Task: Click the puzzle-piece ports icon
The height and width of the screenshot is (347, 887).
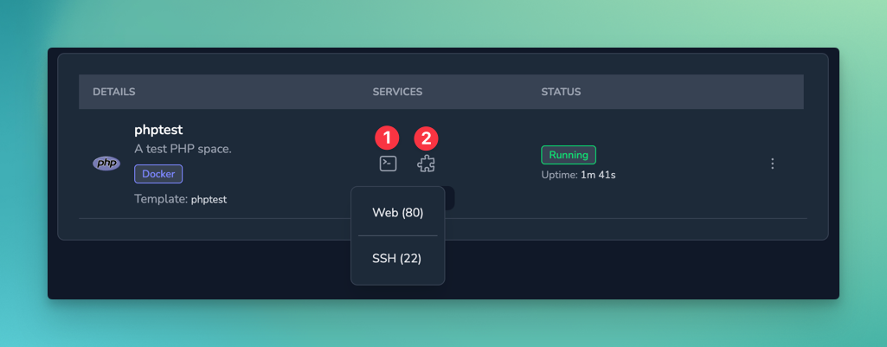Action: point(426,164)
